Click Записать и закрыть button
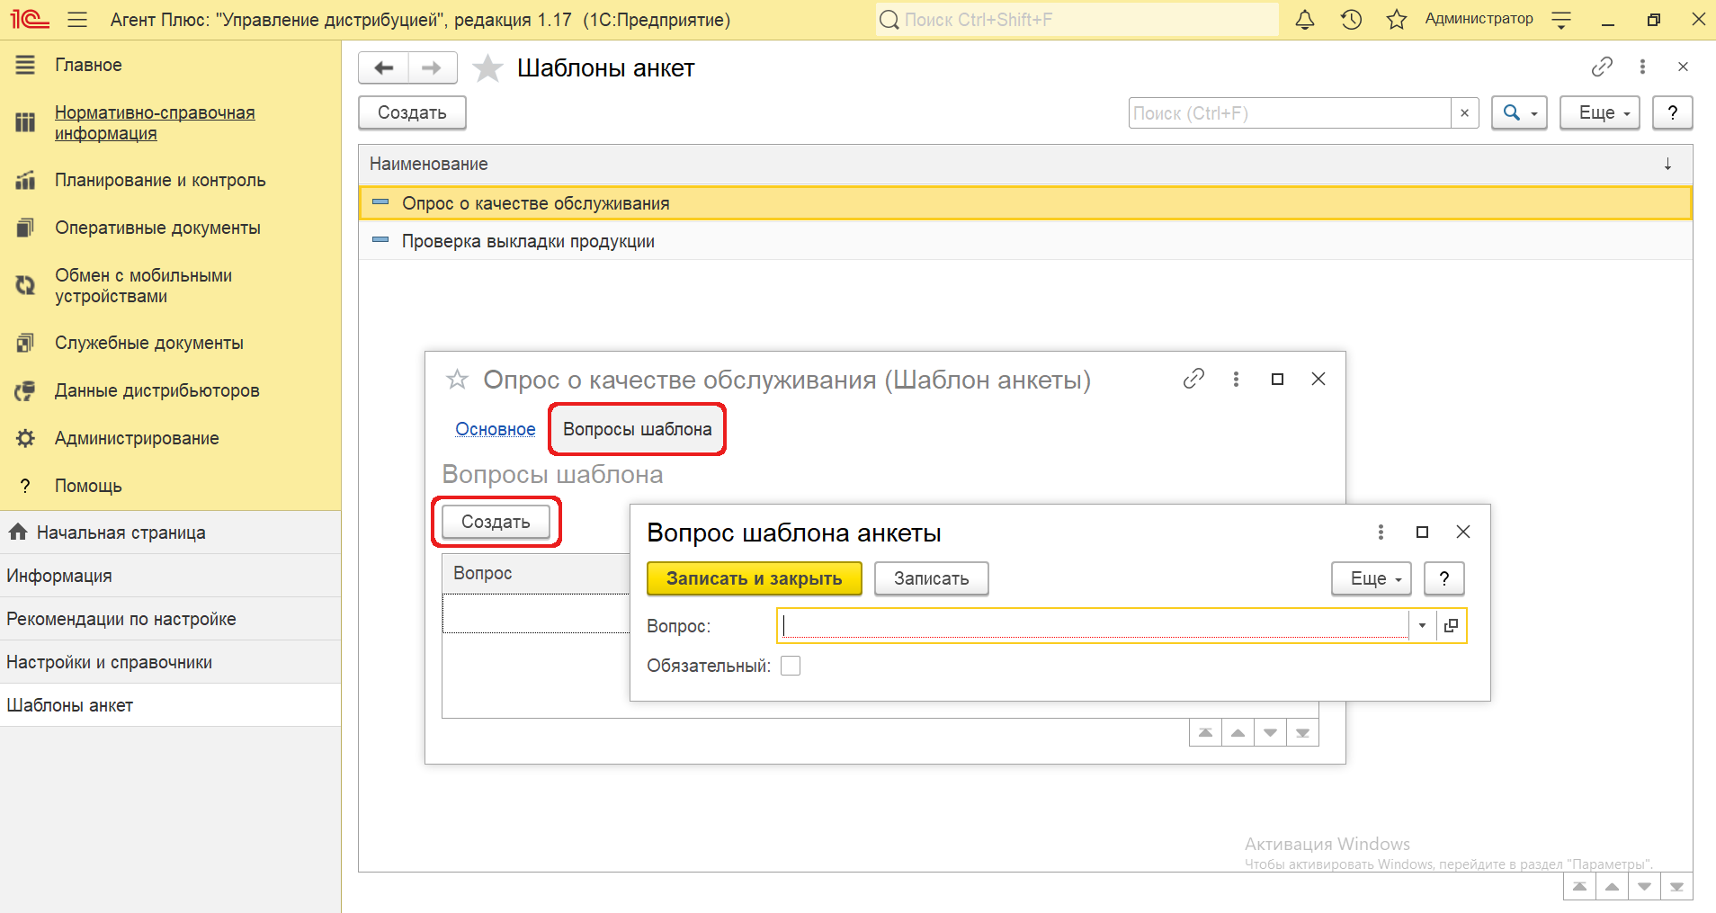The image size is (1716, 913). tap(755, 578)
